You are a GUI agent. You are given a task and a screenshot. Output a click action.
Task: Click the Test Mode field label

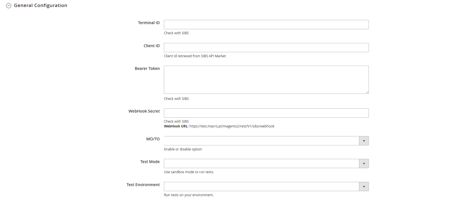(x=150, y=162)
